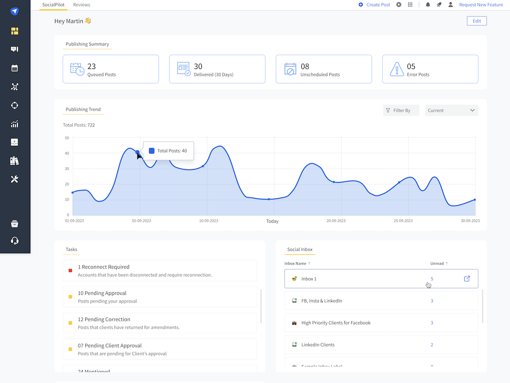Click the FB, Insta & LinkedIn avatar icon
This screenshot has width=510, height=383.
tap(294, 301)
